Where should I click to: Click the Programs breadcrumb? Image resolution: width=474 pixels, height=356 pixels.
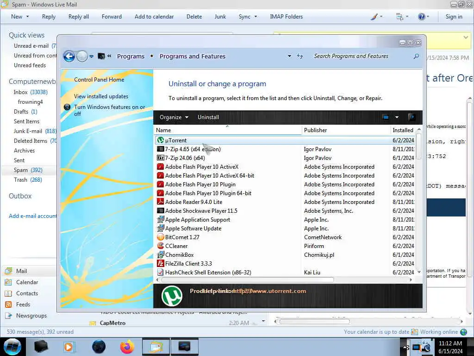(131, 56)
